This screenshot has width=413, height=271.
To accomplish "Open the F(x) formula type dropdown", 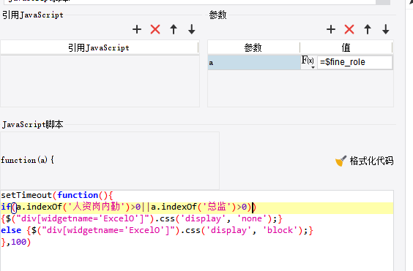I will point(308,62).
